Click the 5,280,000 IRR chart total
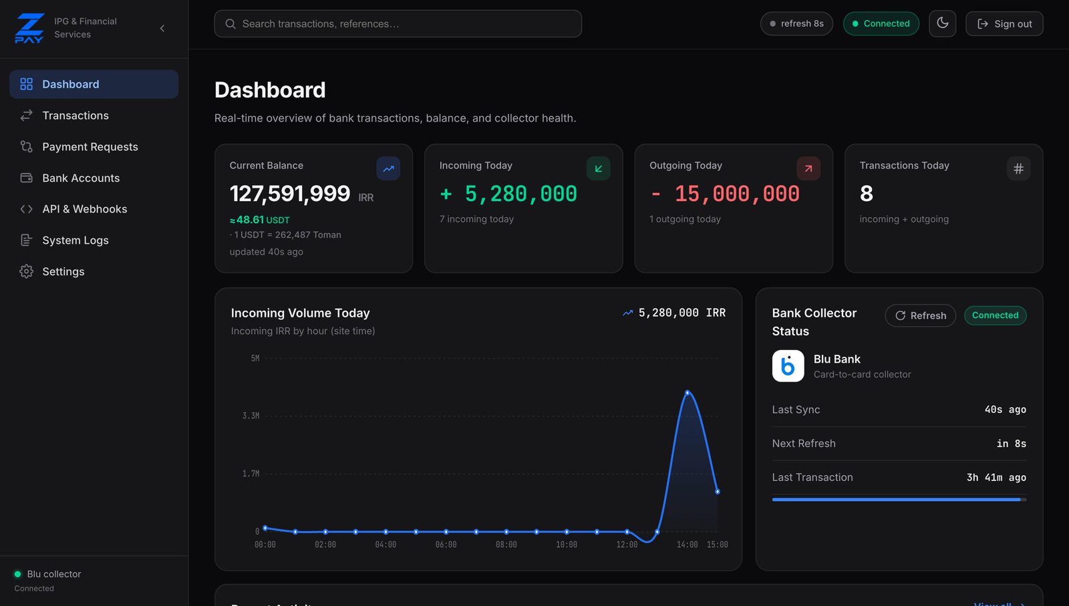Screen dimensions: 1069x606 [681, 313]
